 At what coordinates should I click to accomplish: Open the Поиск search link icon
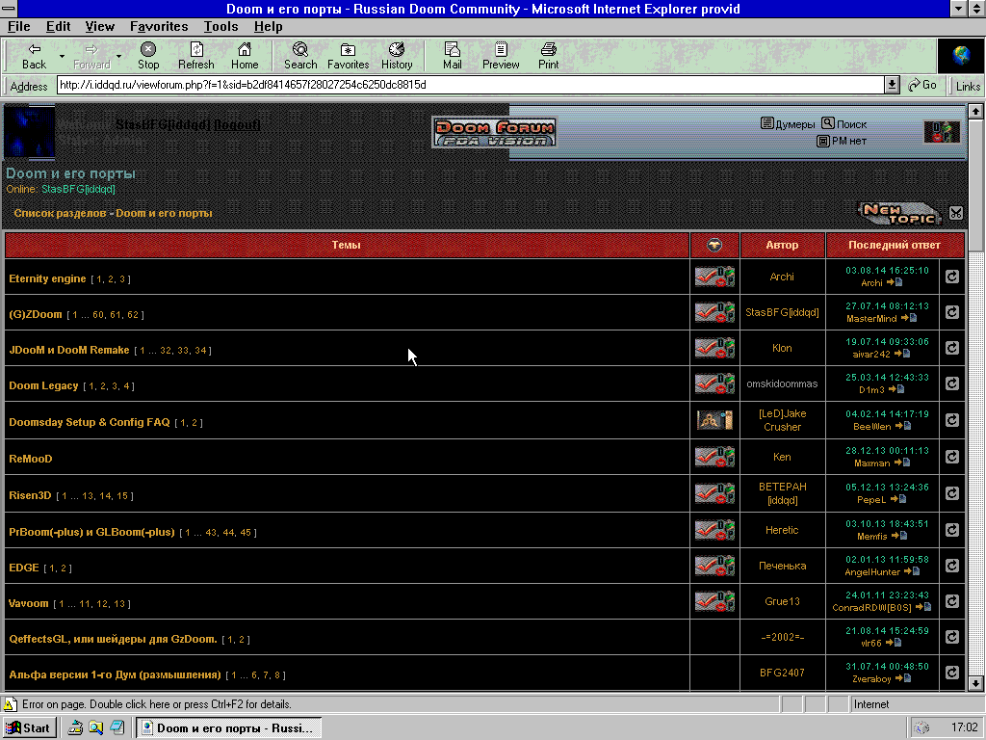click(x=828, y=123)
